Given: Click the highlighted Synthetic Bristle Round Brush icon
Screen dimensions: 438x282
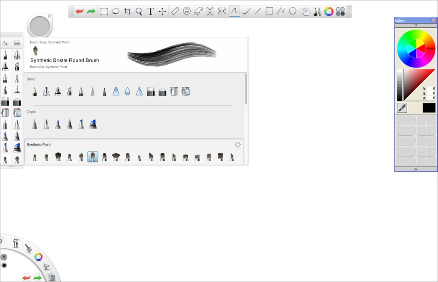Looking at the screenshot, I should click(93, 157).
